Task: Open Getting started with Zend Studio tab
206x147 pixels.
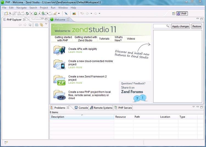Action: click(x=85, y=39)
